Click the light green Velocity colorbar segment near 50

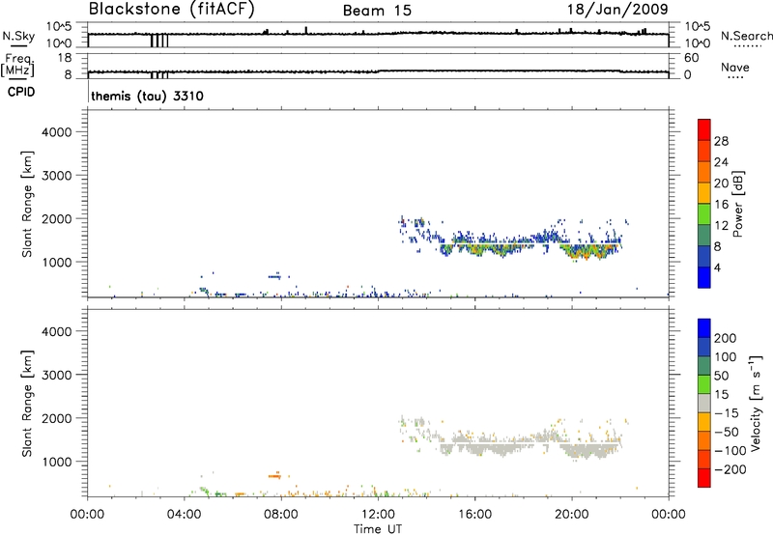[704, 384]
